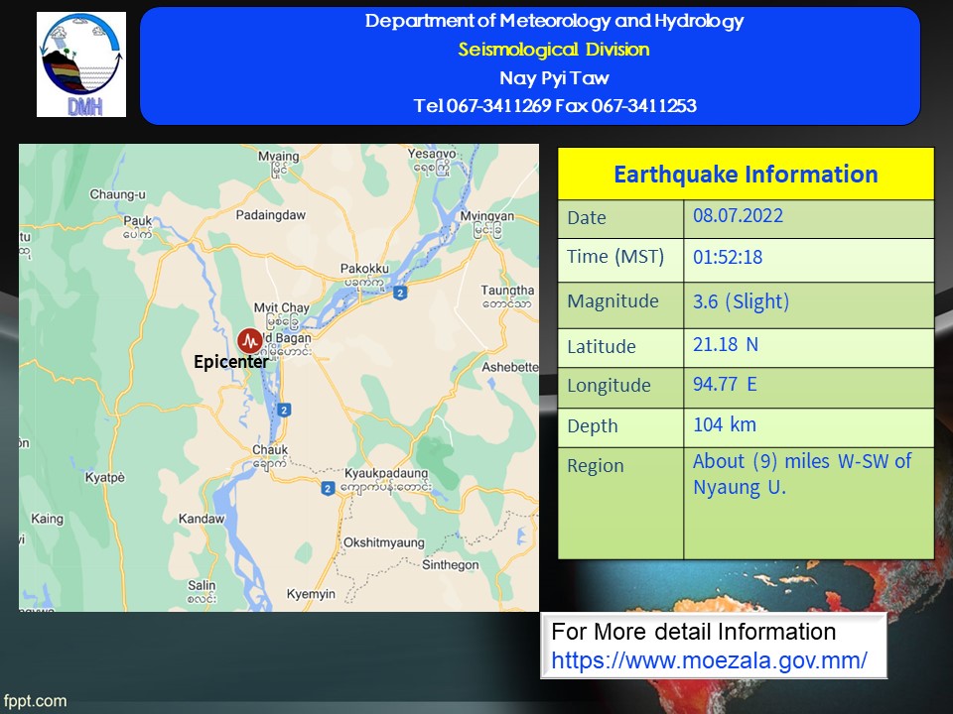Select the region text mentioning Nyaung U
This screenshot has width=953, height=714.
point(802,474)
